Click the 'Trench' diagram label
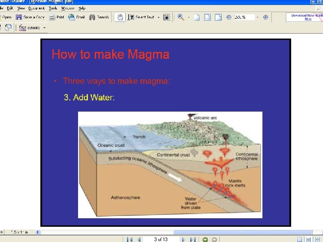The image size is (323, 242). tap(139, 137)
